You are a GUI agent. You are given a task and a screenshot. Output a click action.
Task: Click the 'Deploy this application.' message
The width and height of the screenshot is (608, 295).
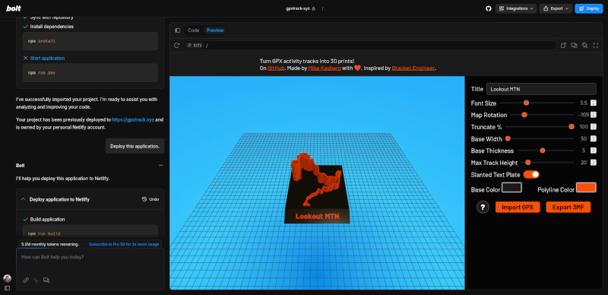click(x=135, y=146)
